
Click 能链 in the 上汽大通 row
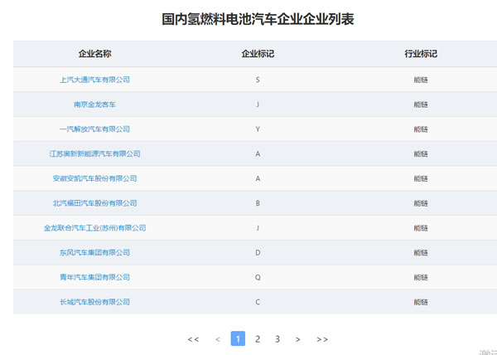coord(421,80)
